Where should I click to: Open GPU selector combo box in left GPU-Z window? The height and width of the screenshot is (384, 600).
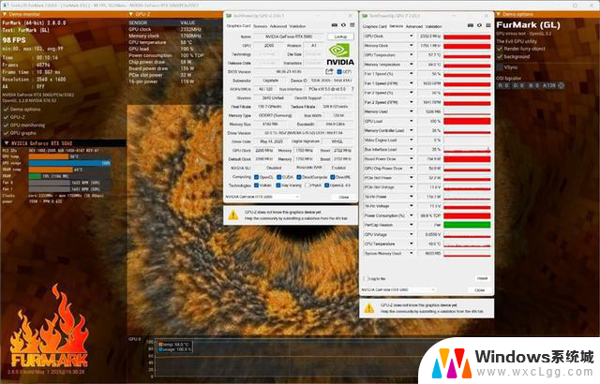point(262,197)
